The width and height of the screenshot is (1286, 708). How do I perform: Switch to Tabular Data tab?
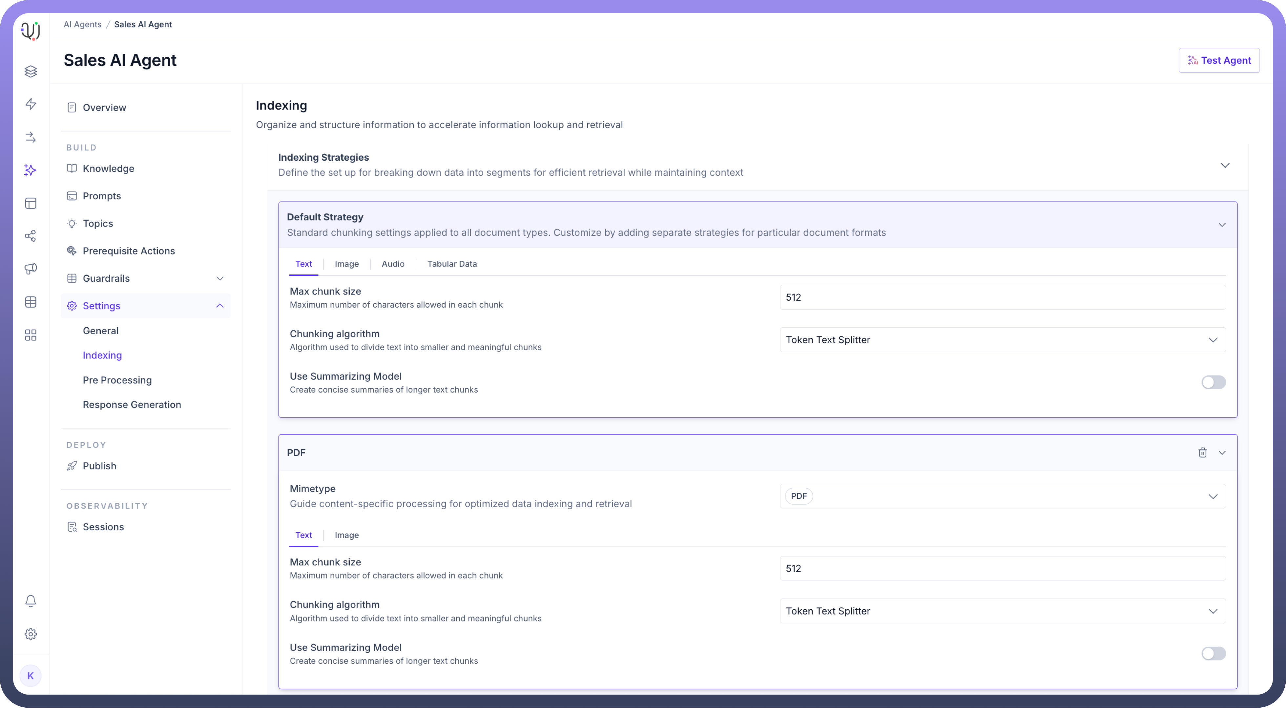point(452,264)
